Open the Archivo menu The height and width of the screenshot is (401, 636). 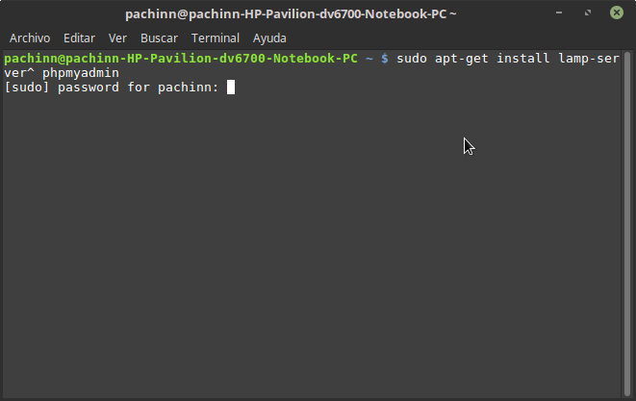(x=29, y=38)
